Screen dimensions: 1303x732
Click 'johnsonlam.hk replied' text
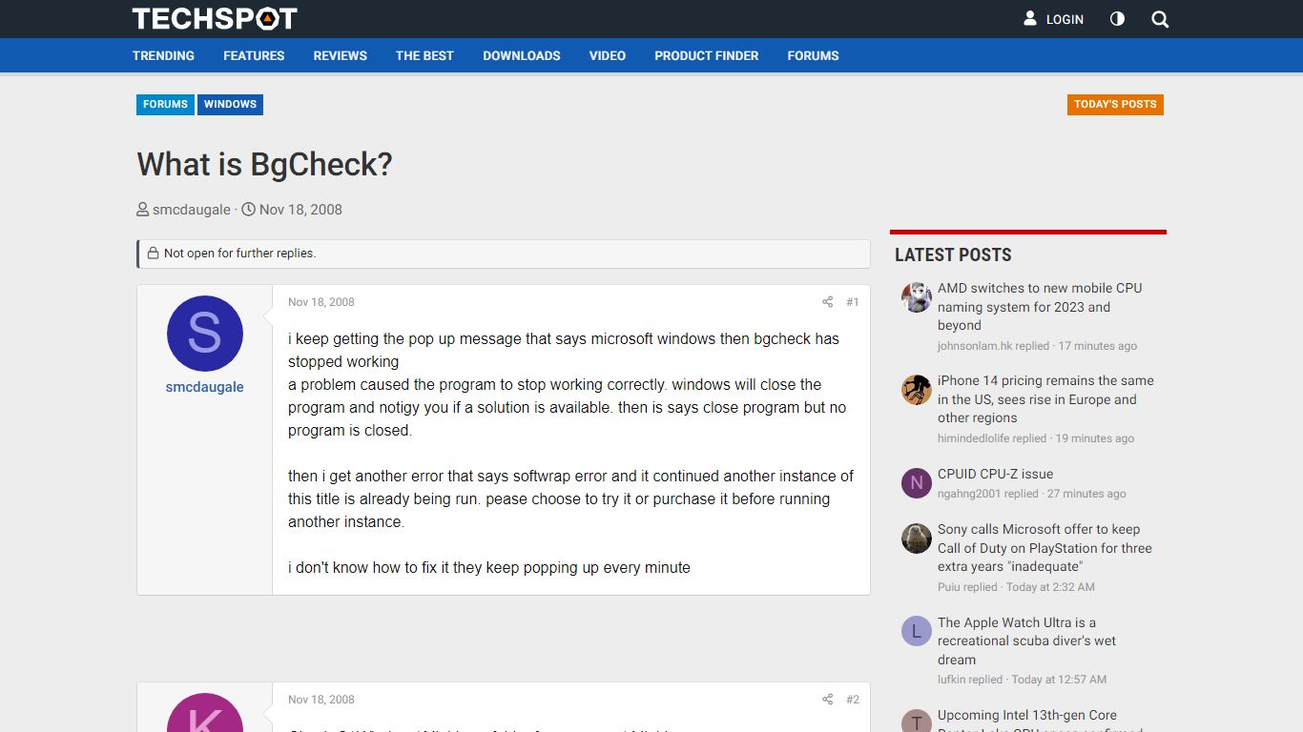993,346
